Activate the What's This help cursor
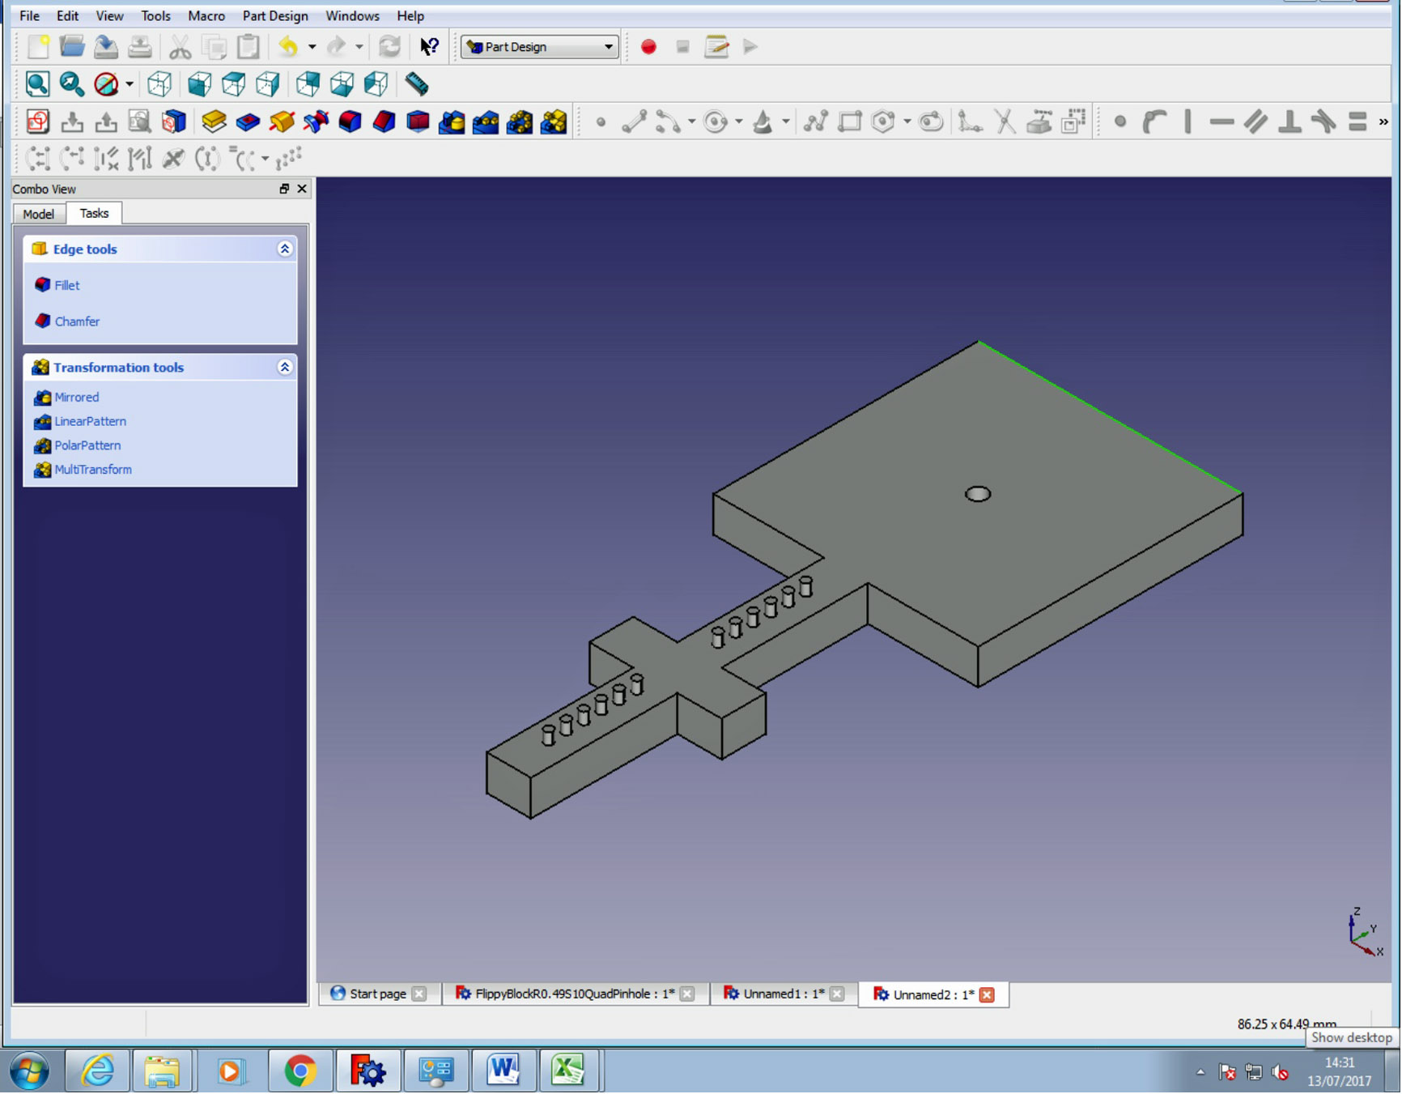1402x1094 pixels. pyautogui.click(x=429, y=47)
